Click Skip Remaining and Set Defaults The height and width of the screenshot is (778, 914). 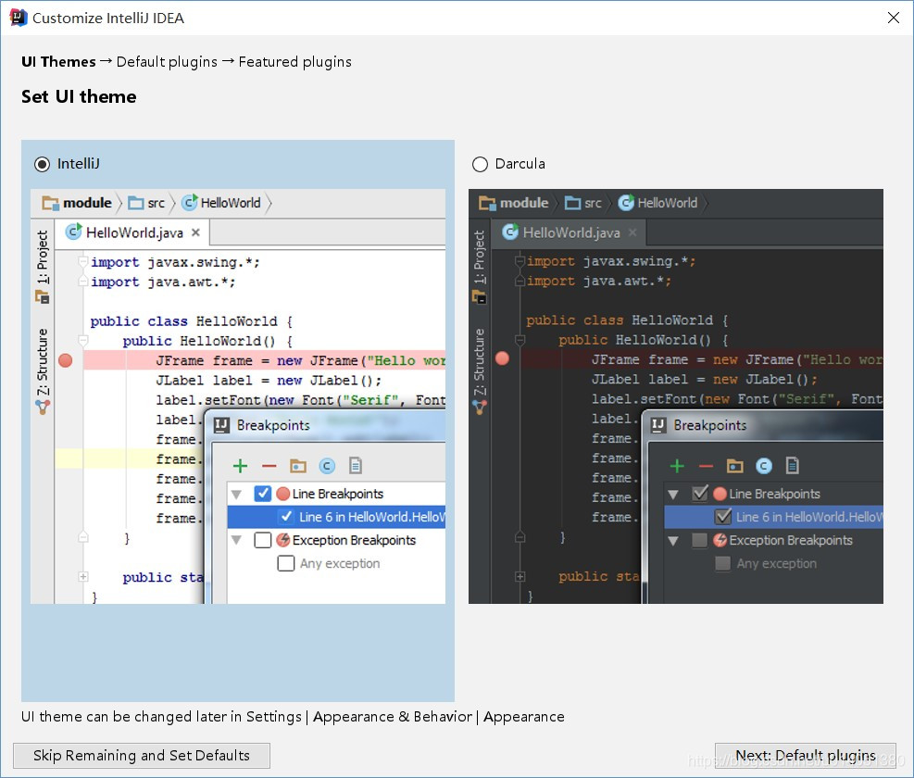tap(142, 755)
